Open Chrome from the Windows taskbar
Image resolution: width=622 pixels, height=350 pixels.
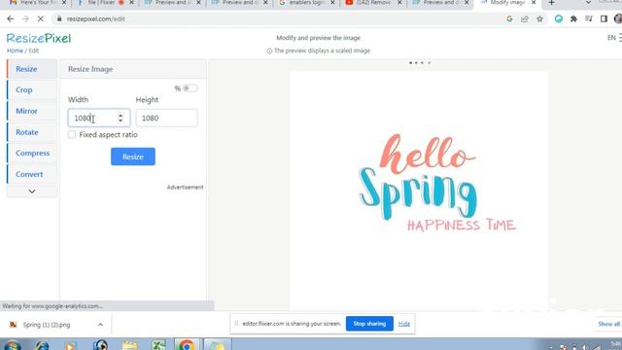click(186, 345)
